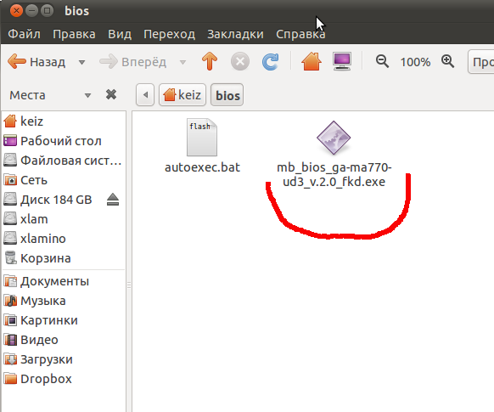Open Загрузки bookmark
Image resolution: width=494 pixels, height=412 pixels.
[64, 359]
